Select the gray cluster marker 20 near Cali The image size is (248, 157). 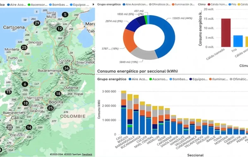10,127
